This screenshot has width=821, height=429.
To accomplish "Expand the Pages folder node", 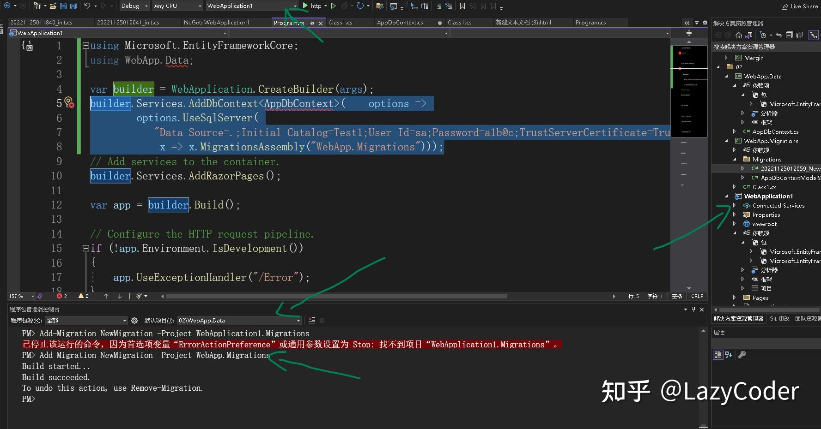I will (x=735, y=298).
